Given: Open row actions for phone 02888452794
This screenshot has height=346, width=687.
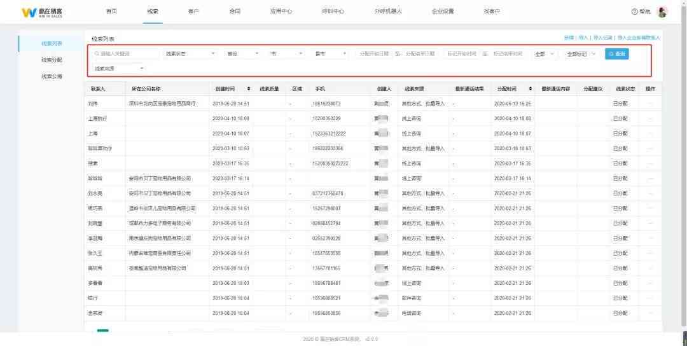Looking at the screenshot, I should (x=650, y=223).
